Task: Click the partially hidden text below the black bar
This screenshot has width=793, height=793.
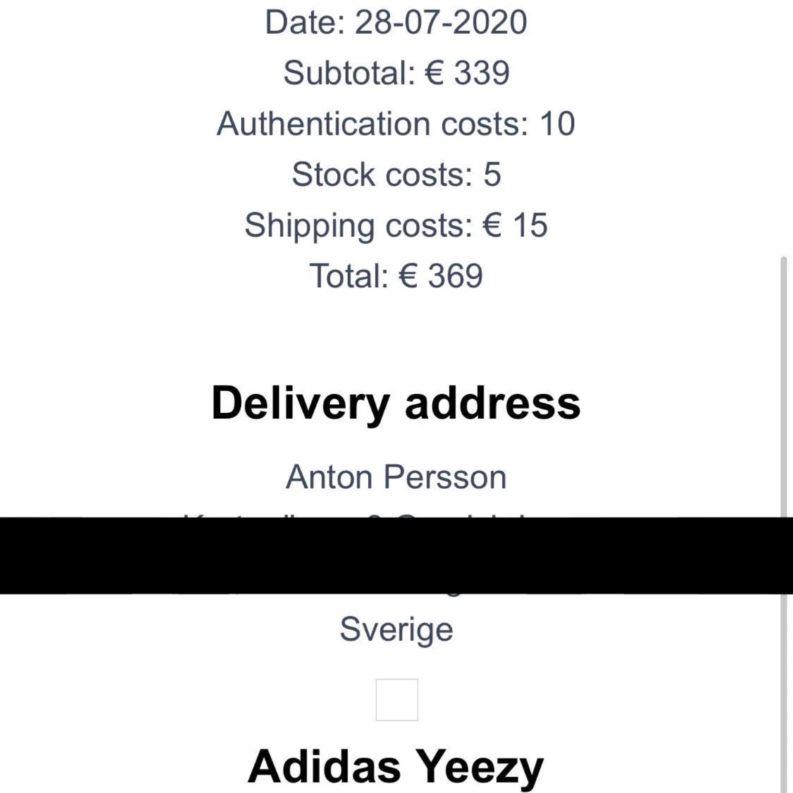Action: [453, 595]
